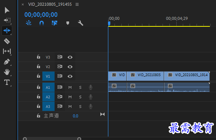This screenshot has height=140, width=216.
Task: Click the master track output icon
Action: pos(103,114)
